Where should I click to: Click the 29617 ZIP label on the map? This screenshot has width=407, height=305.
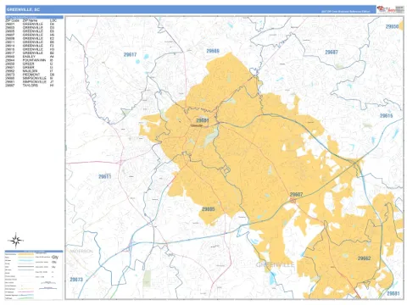click(130, 54)
